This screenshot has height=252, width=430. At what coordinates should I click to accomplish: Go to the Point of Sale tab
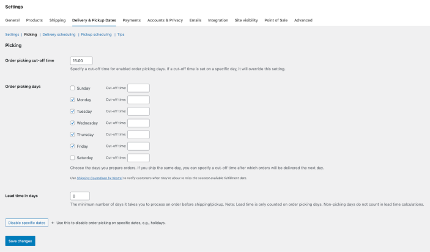(276, 20)
